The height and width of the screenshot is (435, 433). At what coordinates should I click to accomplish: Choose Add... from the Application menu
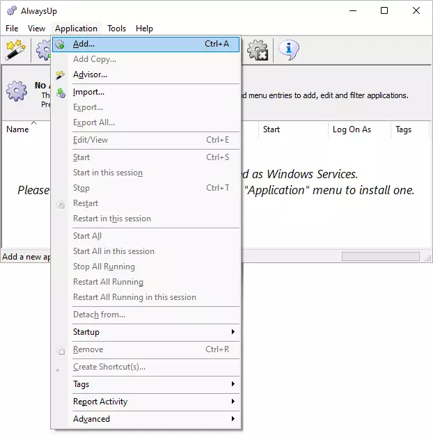145,44
